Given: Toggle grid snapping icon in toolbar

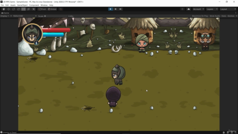Looking at the screenshot, I should 61,9.
